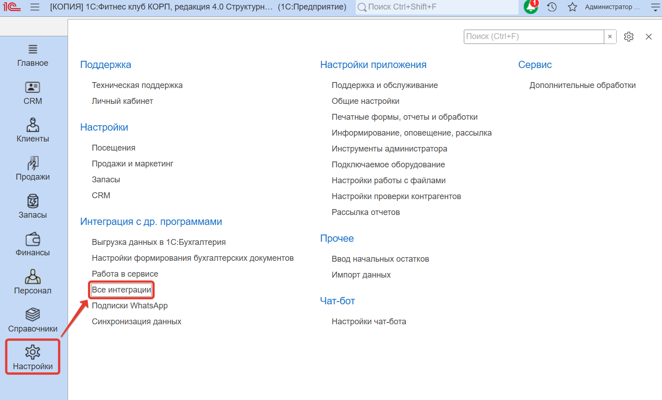
Task: Open Настройки чат-бота link
Action: click(x=368, y=322)
